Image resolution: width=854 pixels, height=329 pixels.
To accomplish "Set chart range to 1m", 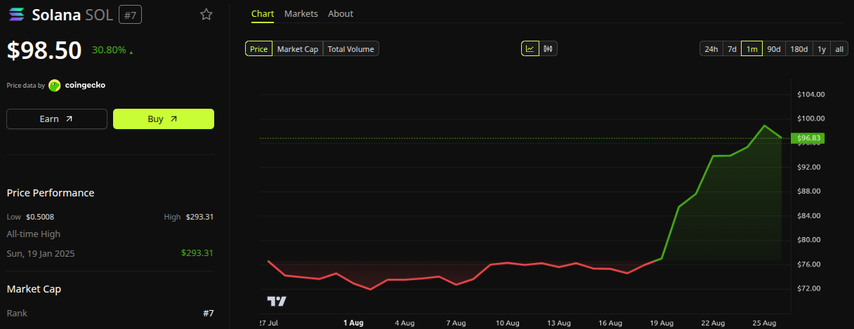I will [751, 48].
